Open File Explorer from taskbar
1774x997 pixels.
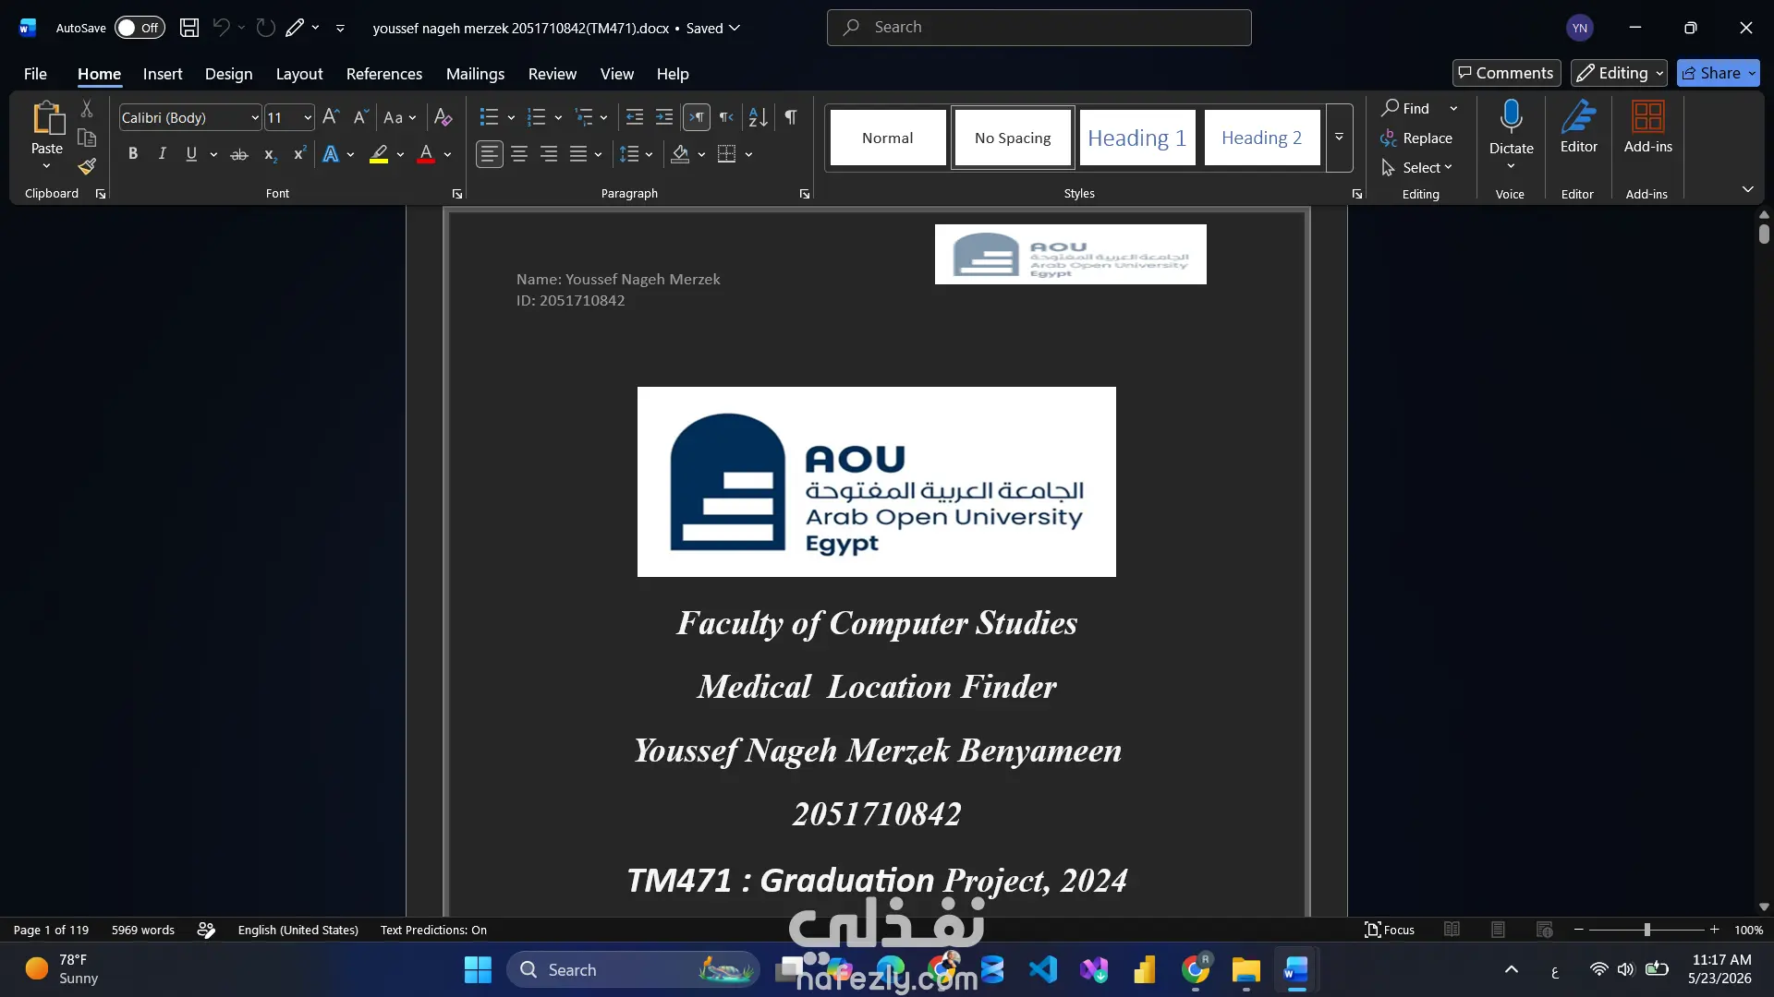pos(1245,969)
